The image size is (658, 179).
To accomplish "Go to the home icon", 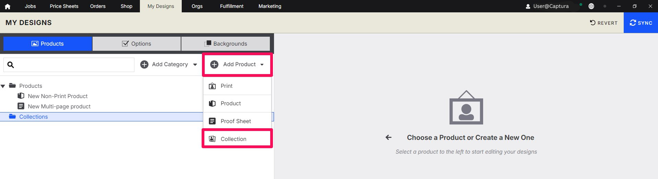I will [x=8, y=6].
